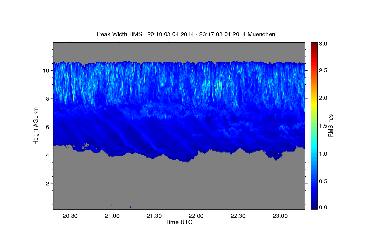Click the colorbar label '0.5'

tap(323, 181)
